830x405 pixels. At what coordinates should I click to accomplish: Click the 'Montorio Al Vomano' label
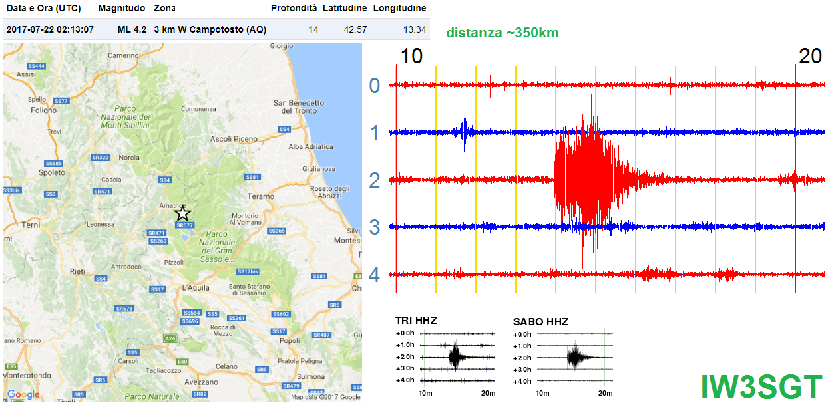point(245,219)
